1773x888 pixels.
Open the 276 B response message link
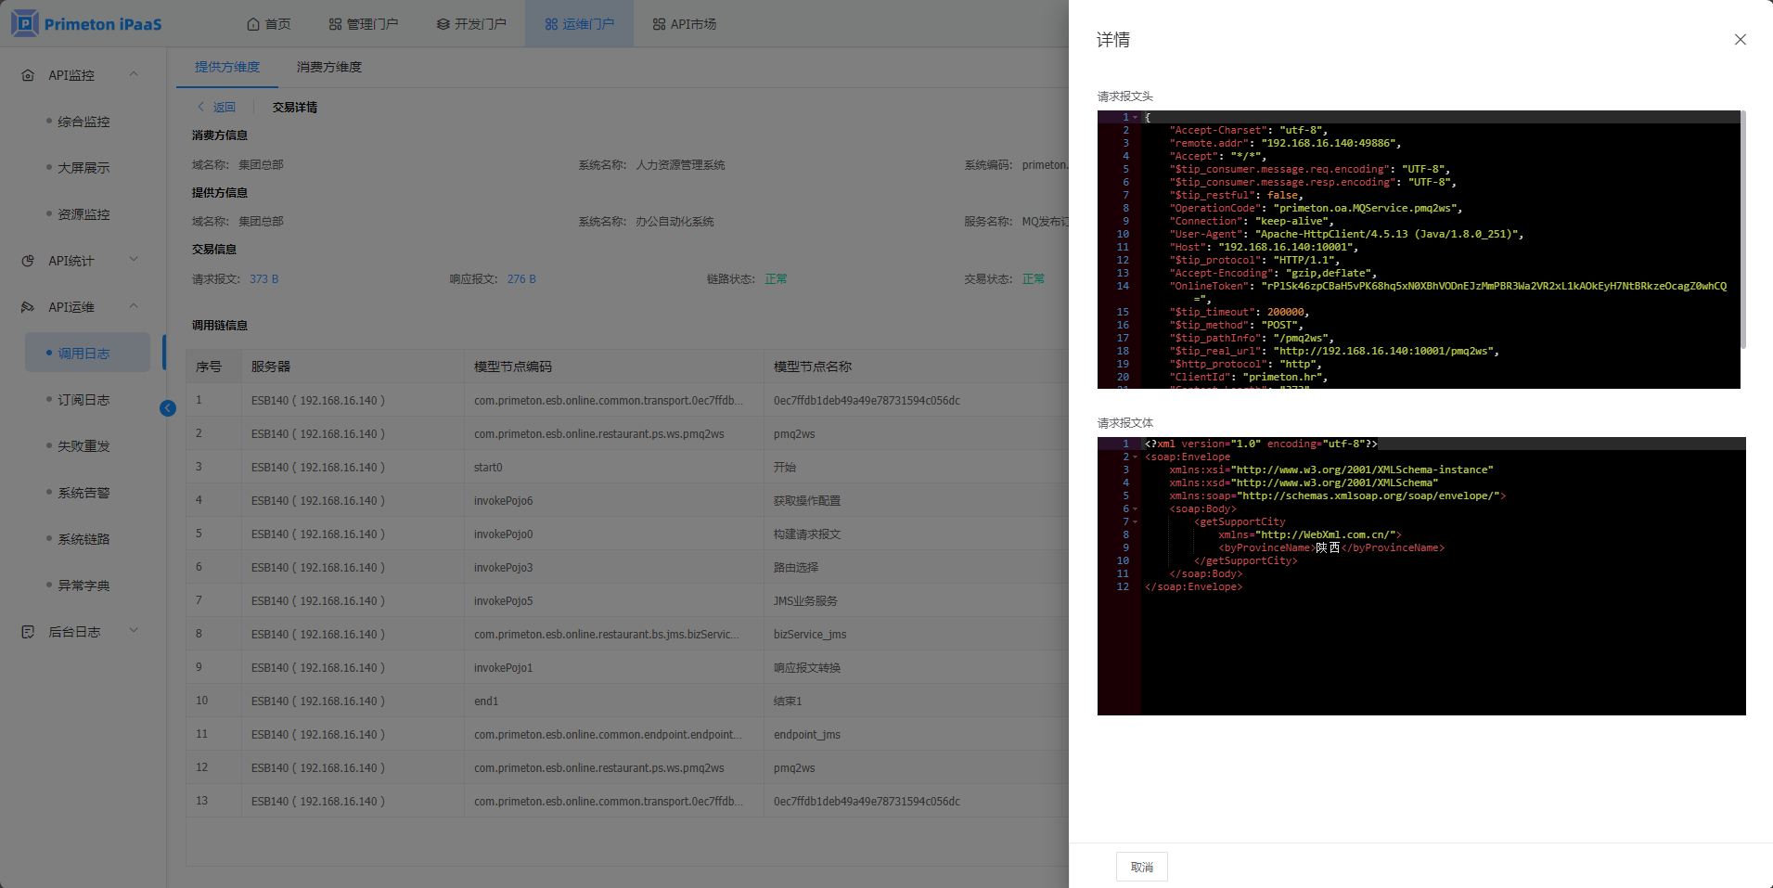click(x=521, y=279)
